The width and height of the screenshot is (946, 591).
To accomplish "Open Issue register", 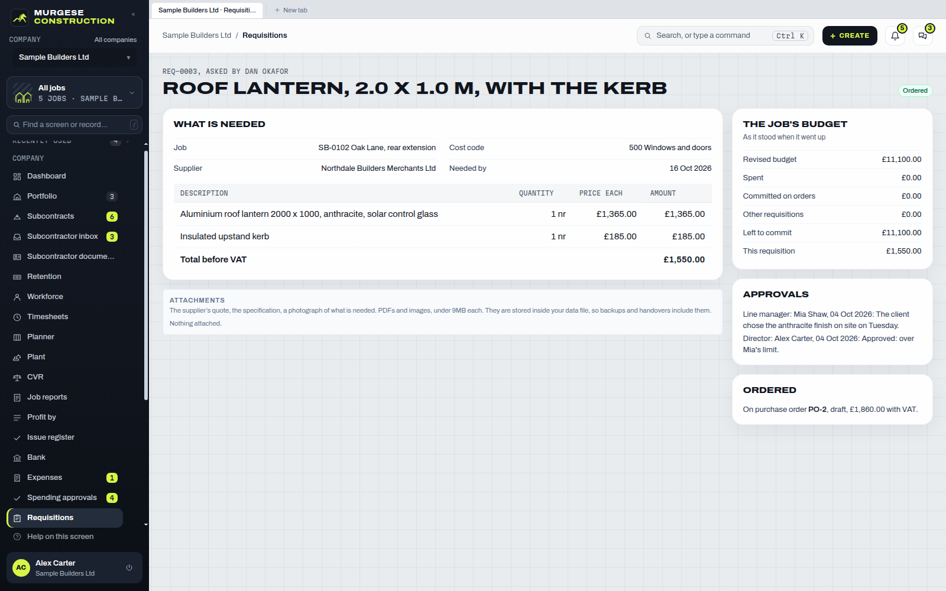I will [65, 437].
